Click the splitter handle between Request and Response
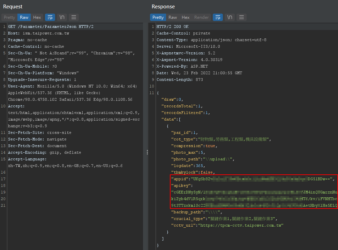The width and height of the screenshot is (338, 250). (147, 152)
